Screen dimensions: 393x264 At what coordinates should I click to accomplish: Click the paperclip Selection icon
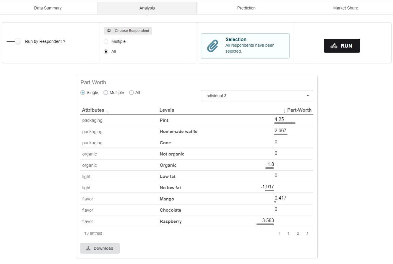(212, 46)
